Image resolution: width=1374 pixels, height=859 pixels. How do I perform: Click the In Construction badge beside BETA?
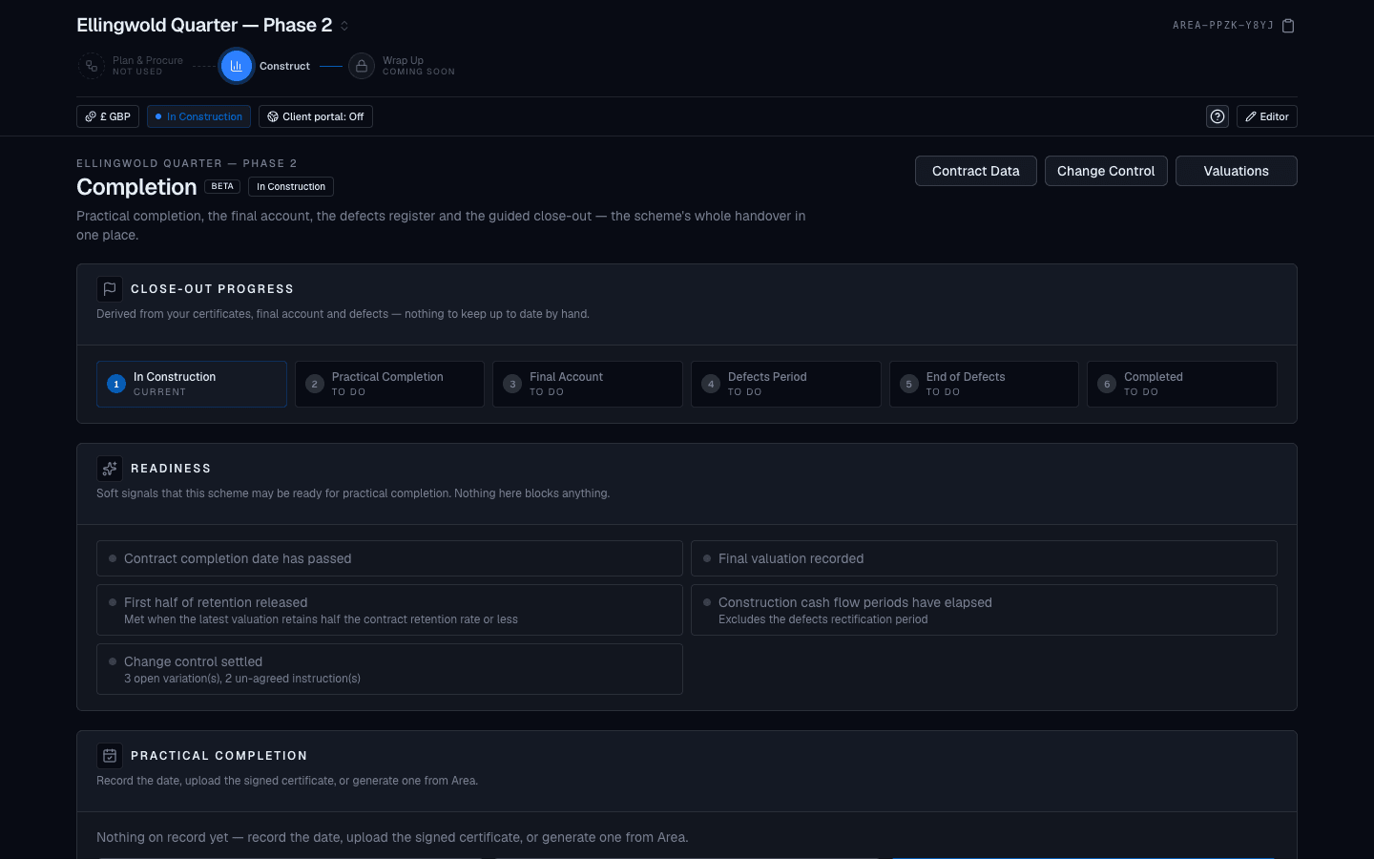[x=291, y=186]
